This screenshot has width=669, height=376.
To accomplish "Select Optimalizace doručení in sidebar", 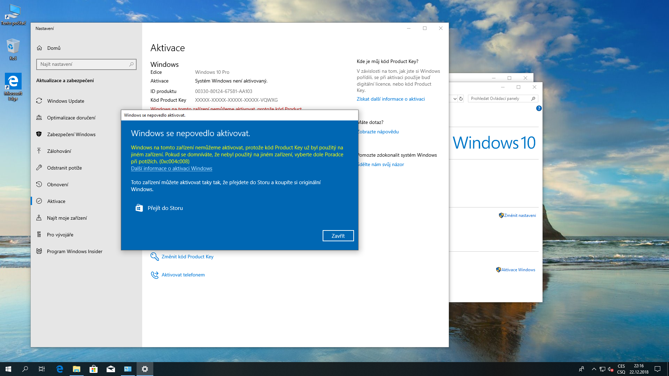I will pyautogui.click(x=71, y=118).
